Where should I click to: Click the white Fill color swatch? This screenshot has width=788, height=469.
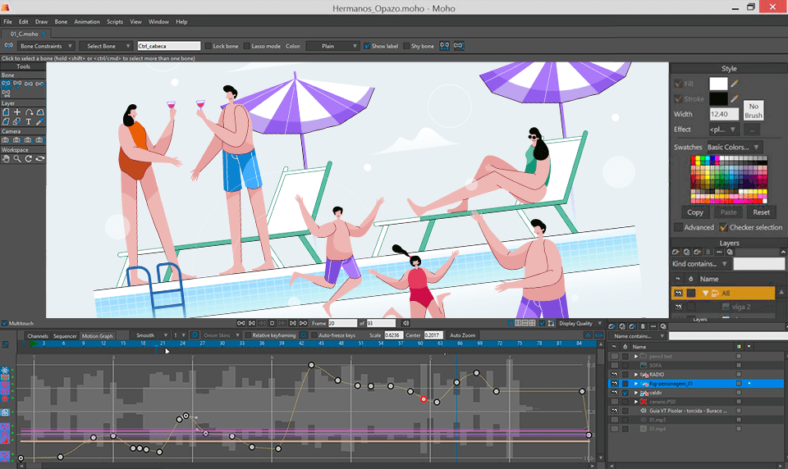(718, 84)
